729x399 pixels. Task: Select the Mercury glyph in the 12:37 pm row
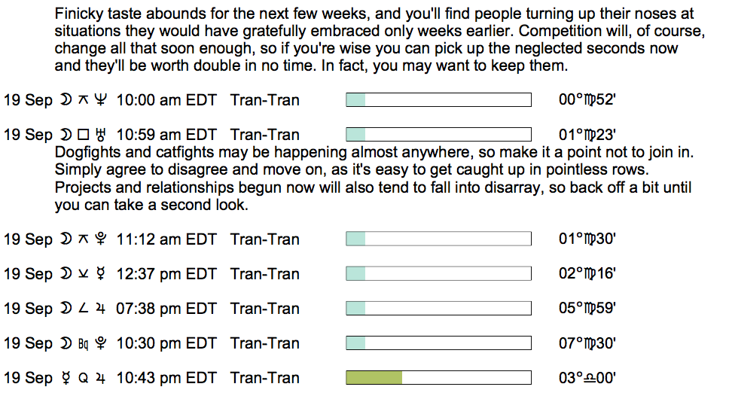coord(99,274)
